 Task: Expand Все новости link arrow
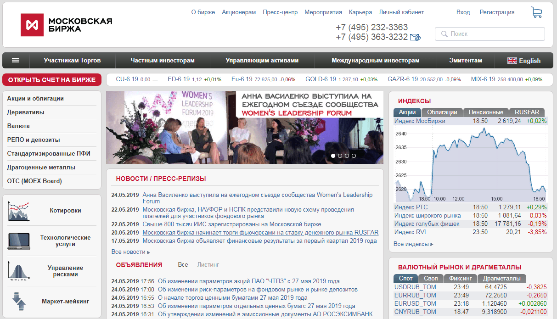pos(148,252)
